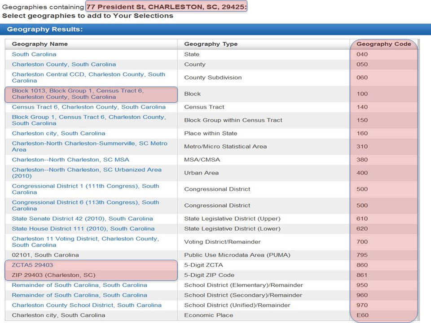Click geography code 861
The image size is (431, 323).
pos(362,275)
